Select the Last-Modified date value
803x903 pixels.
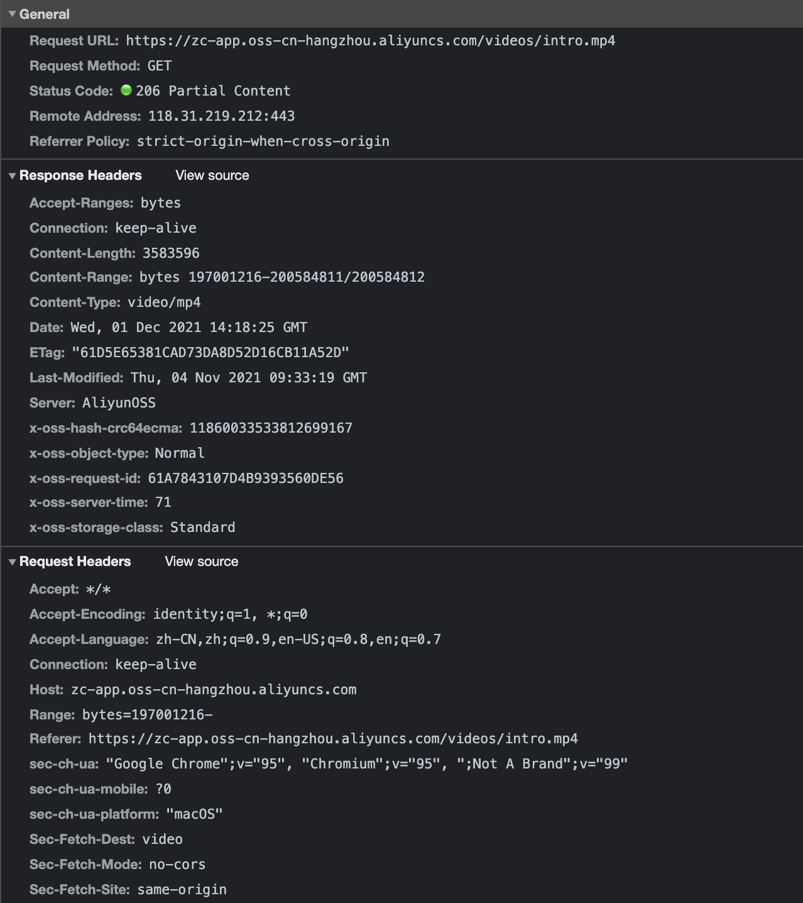[248, 378]
